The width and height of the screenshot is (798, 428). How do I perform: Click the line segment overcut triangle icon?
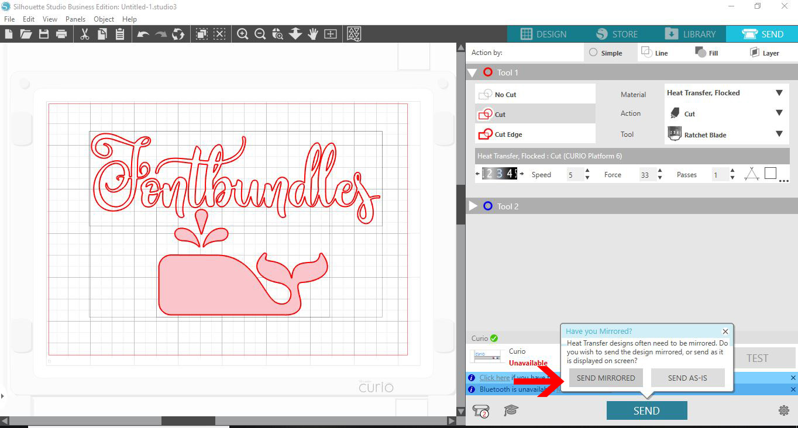pos(752,174)
